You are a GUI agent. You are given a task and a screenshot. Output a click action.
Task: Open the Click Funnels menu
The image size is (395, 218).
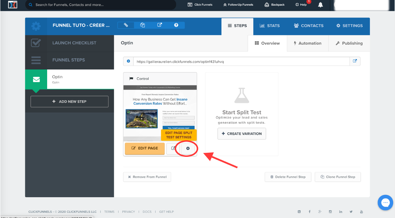point(200,4)
